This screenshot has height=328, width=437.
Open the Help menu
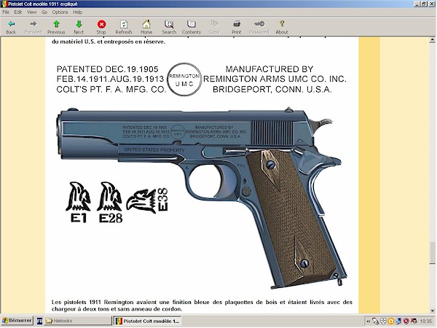tap(78, 12)
